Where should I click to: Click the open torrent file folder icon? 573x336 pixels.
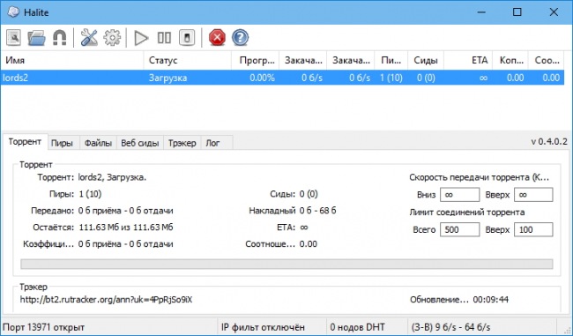[x=36, y=38]
